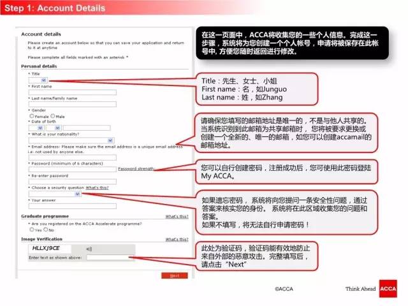Click the red Next button

[x=174, y=275]
